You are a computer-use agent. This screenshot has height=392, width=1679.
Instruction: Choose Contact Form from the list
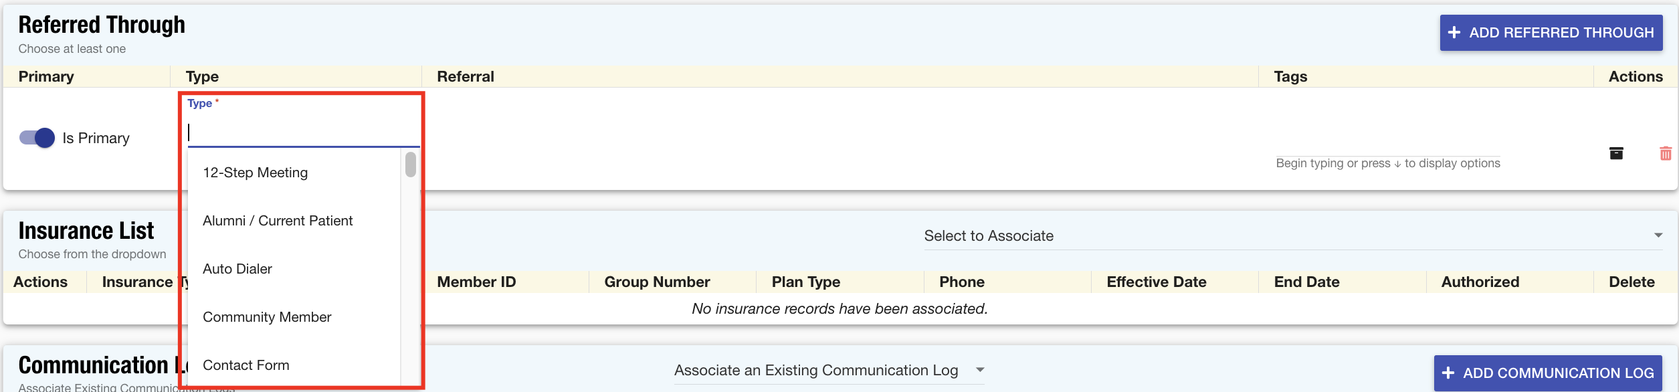[245, 365]
